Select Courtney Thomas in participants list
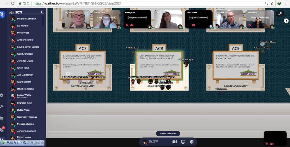Viewport: 290px width, 147px height. (x=27, y=117)
